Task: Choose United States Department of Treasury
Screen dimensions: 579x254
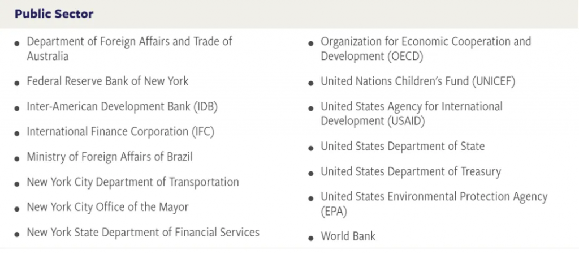Action: (x=411, y=171)
